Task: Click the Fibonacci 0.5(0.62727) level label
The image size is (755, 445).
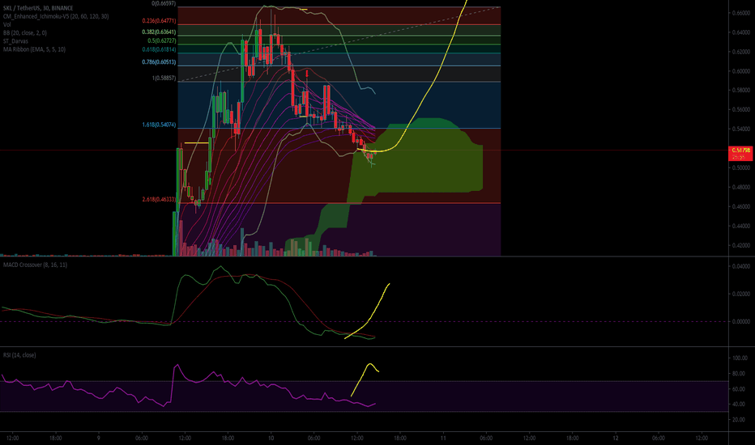Action: coord(162,41)
